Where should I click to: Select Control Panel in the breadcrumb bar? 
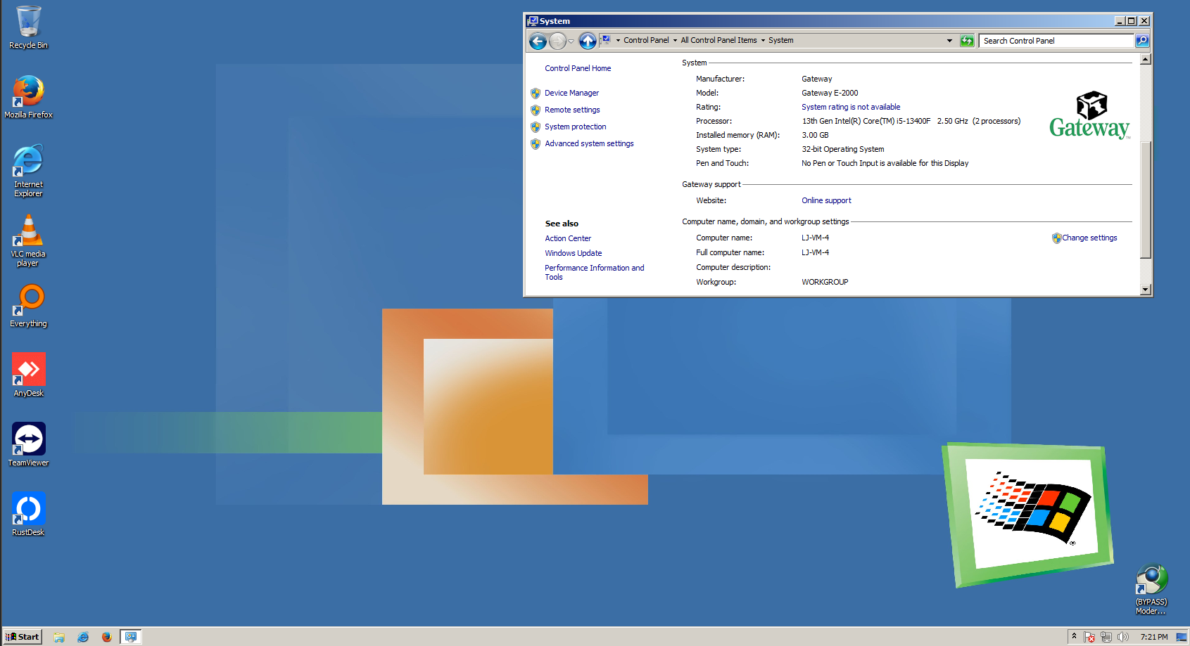(648, 40)
